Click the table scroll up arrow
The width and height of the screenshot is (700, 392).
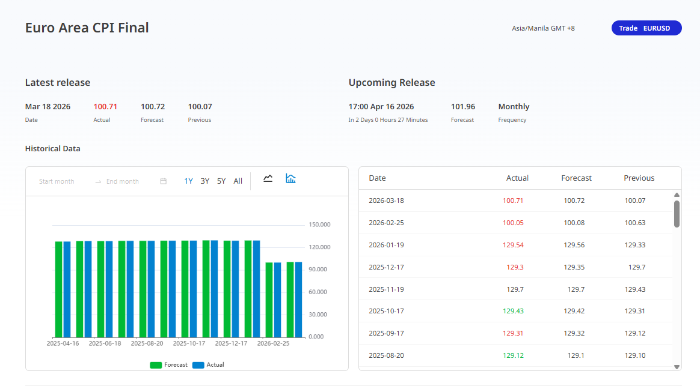click(677, 195)
